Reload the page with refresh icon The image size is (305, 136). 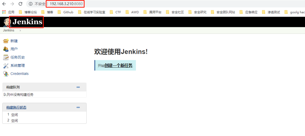(x=20, y=4)
